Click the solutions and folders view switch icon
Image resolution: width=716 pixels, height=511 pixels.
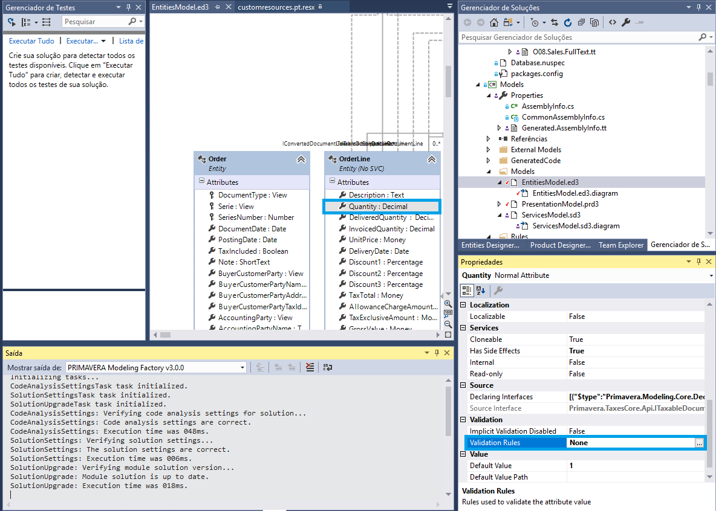click(x=508, y=22)
